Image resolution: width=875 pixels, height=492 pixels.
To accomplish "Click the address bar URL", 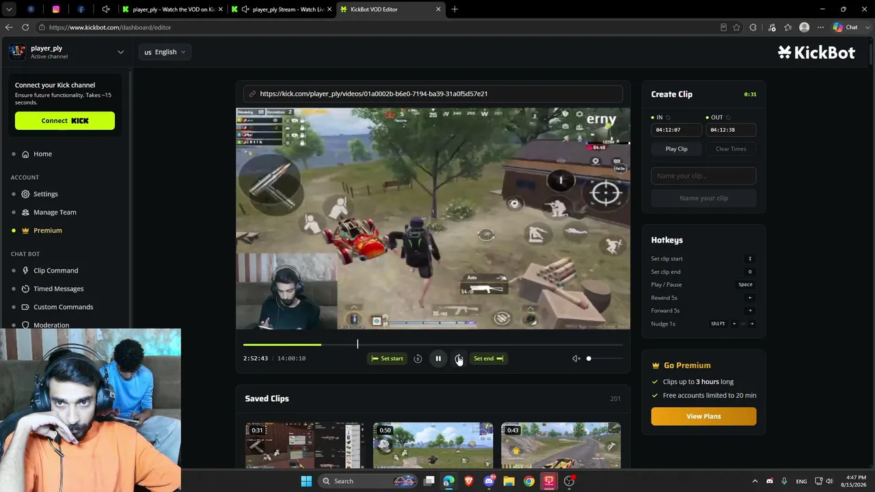I will [110, 27].
